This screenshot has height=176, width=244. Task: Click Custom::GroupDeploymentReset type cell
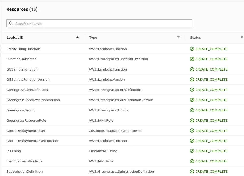tap(115, 131)
